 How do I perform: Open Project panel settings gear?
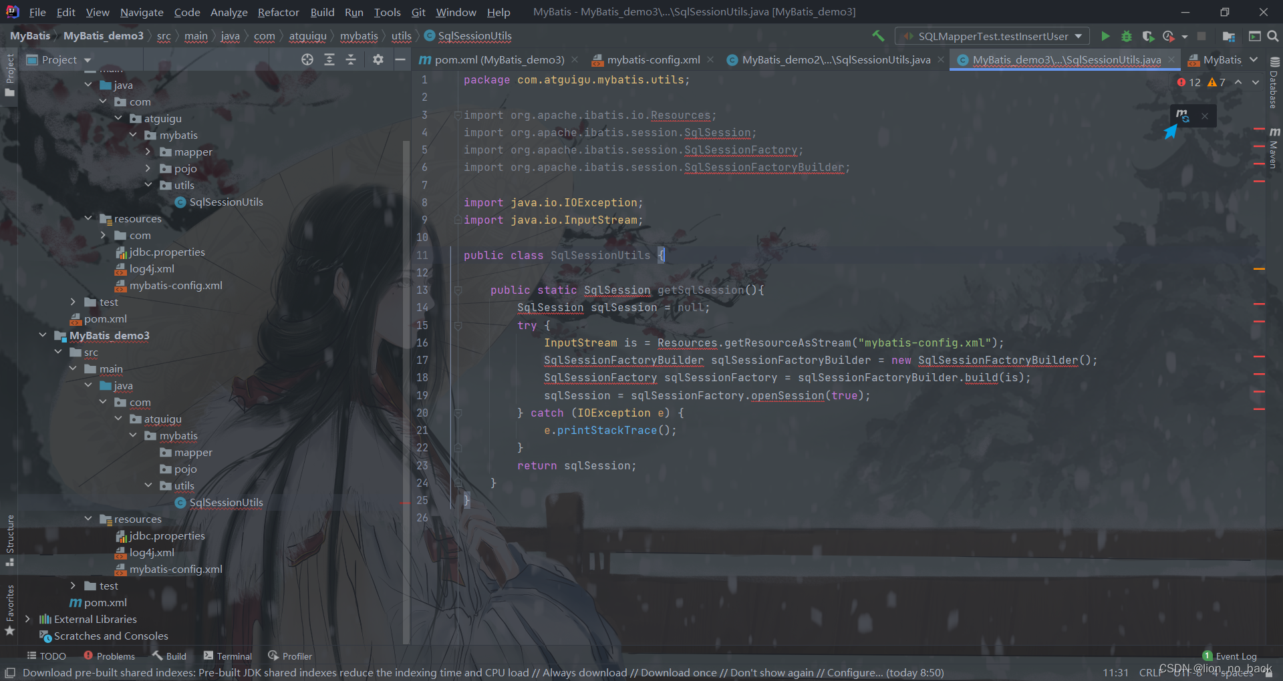[x=378, y=59]
